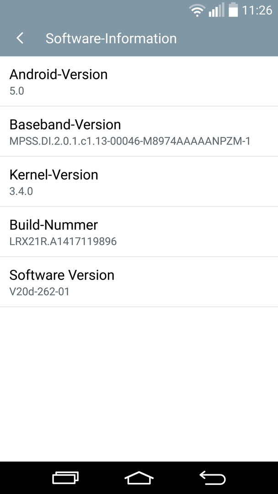Open recent apps navigation button
This screenshot has height=494, width=278.
[x=65, y=478]
